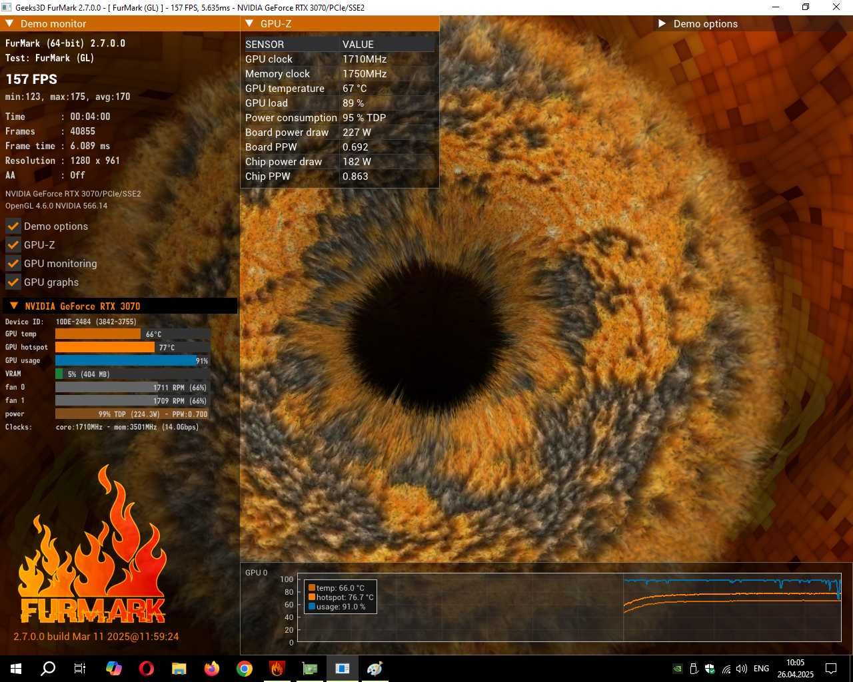Open the clock showing 10:05

[795, 669]
